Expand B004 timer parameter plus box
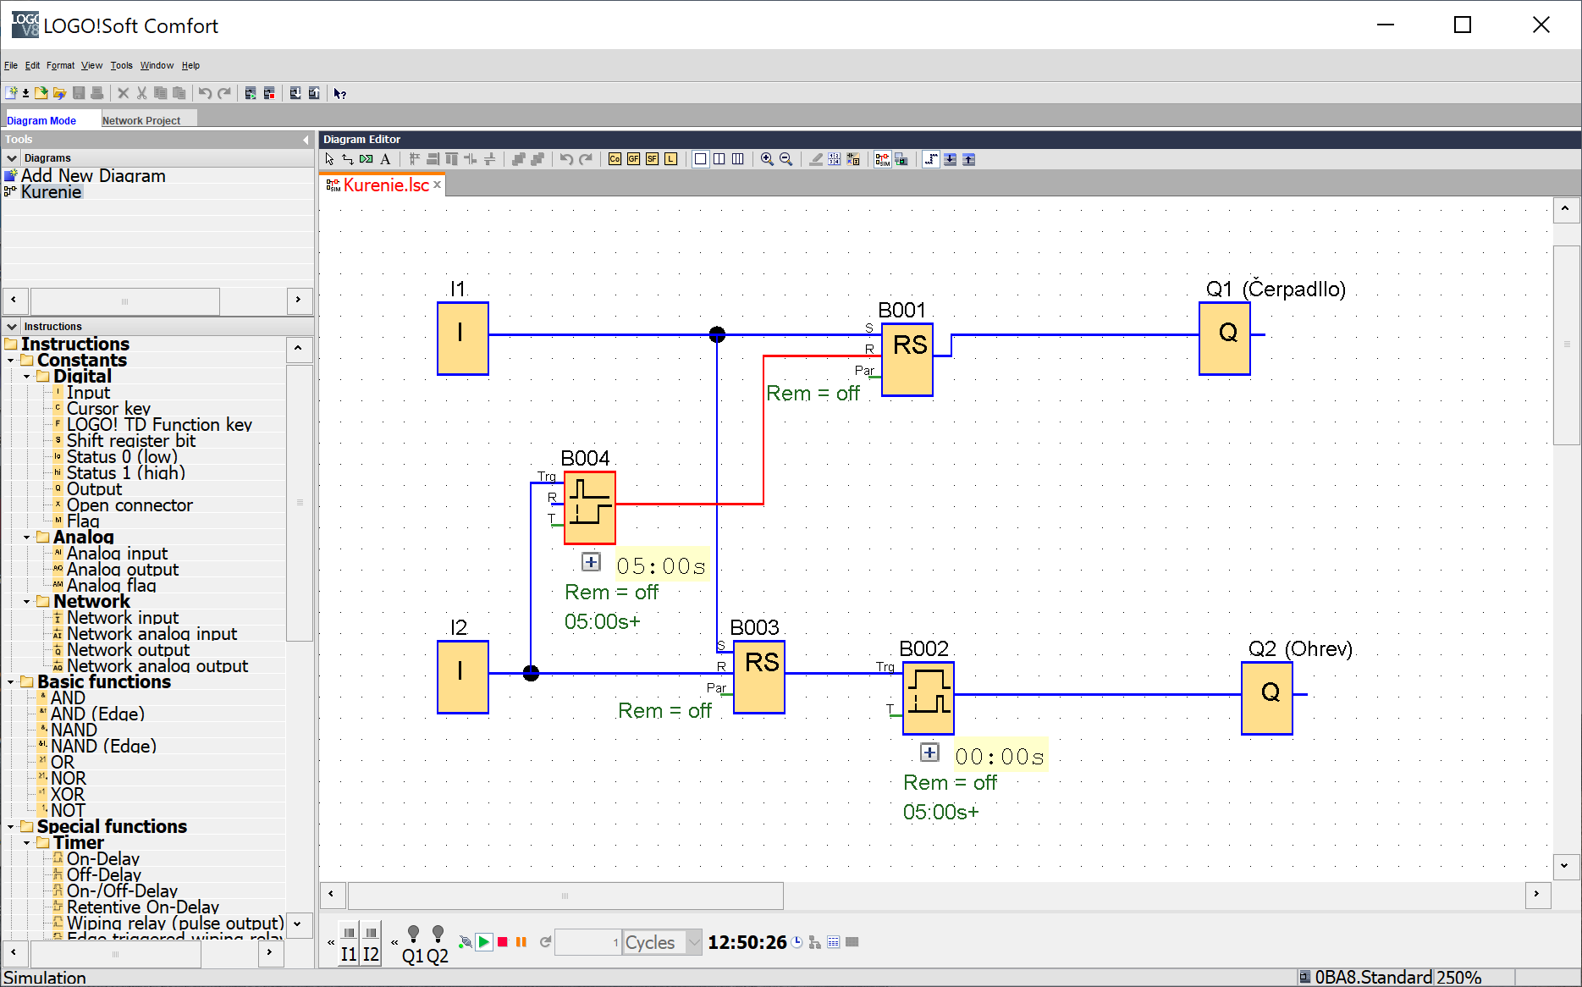Viewport: 1582px width, 987px height. [591, 562]
